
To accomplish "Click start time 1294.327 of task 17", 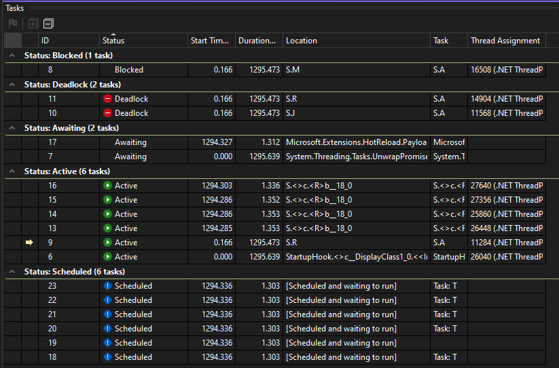I will (x=217, y=142).
